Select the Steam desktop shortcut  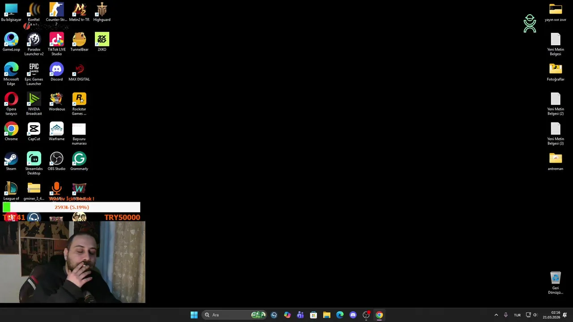click(11, 161)
